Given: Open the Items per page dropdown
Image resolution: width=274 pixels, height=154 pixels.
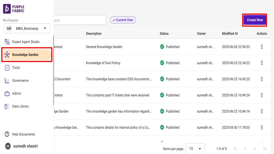Looking at the screenshot, I should click(x=195, y=149).
